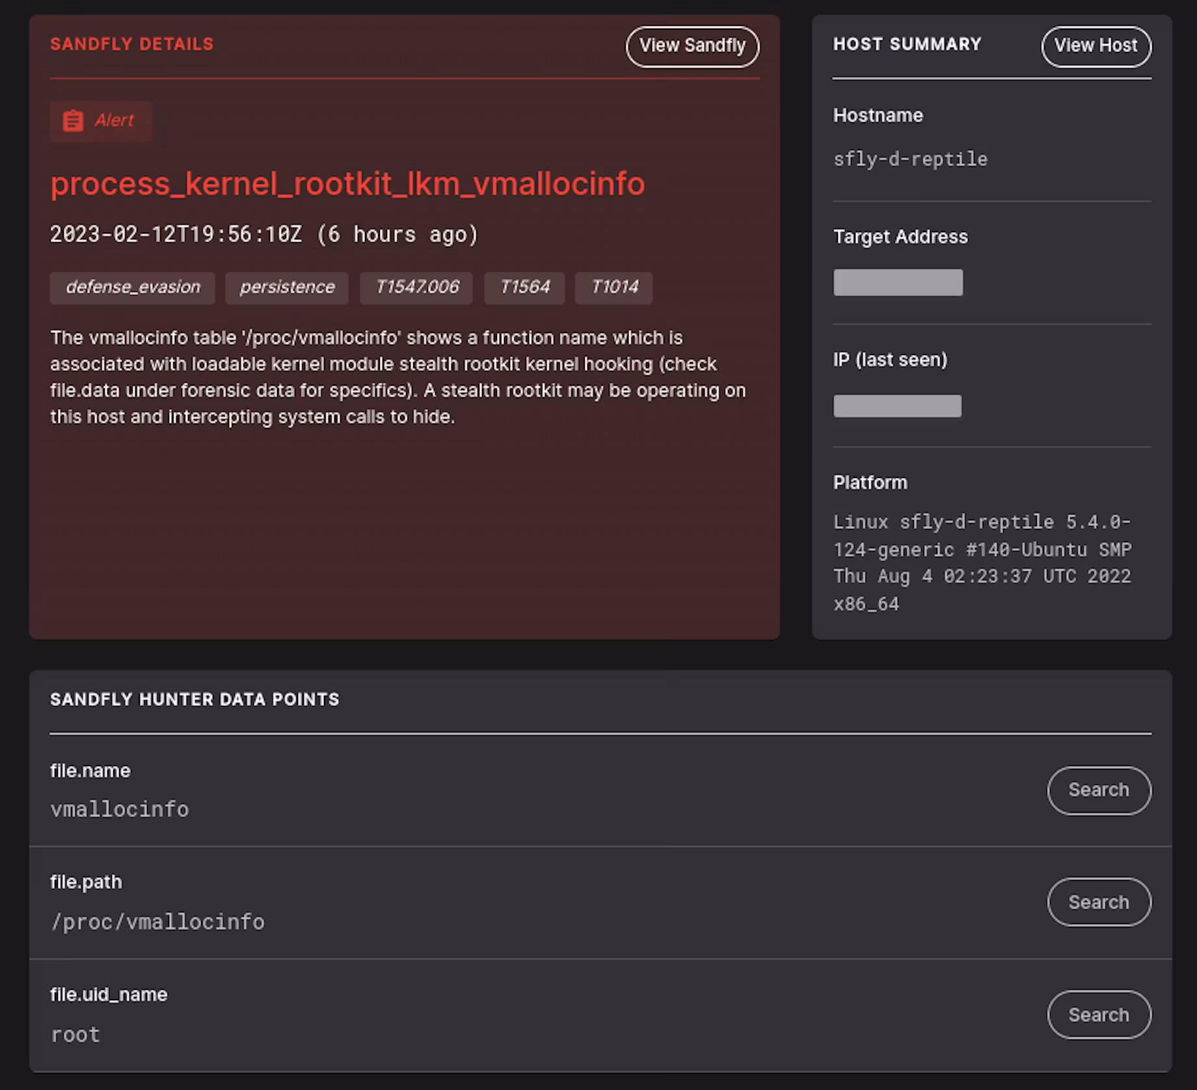
Task: Click the HOST SUMMARY heading
Action: [x=908, y=44]
